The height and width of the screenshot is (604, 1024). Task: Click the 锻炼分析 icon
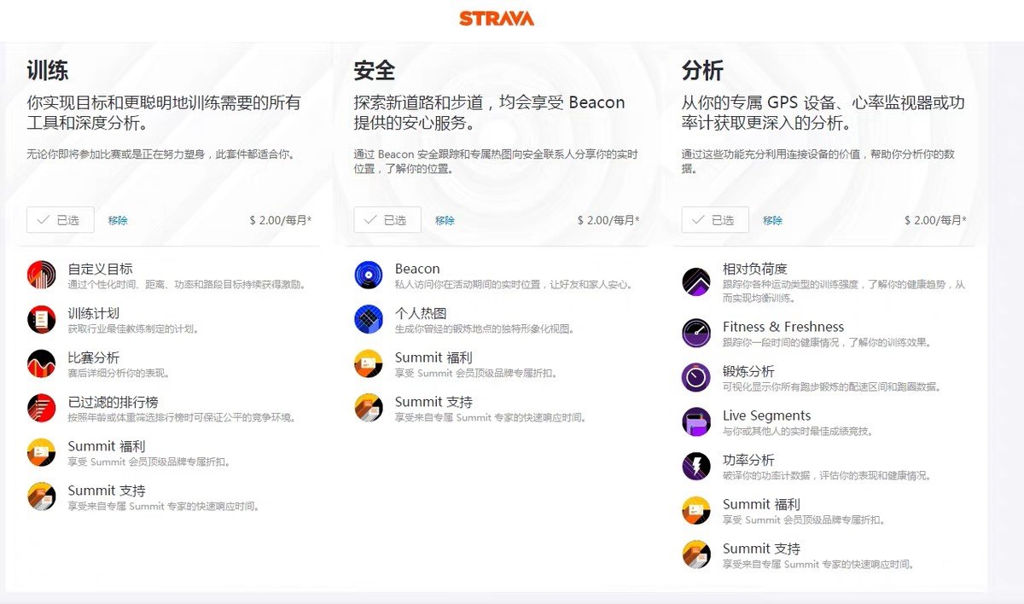[x=696, y=377]
